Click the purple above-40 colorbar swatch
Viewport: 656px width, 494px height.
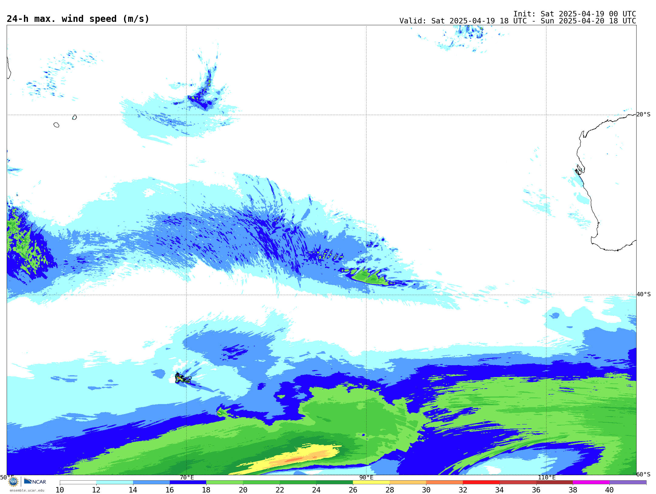click(x=628, y=482)
